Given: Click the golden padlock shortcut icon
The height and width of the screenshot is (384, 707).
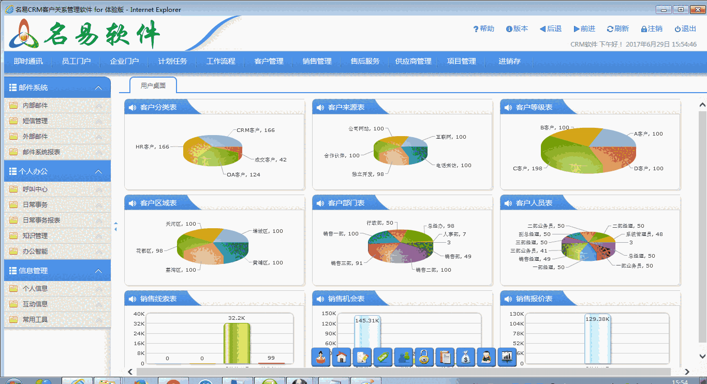Looking at the screenshot, I should coord(424,357).
